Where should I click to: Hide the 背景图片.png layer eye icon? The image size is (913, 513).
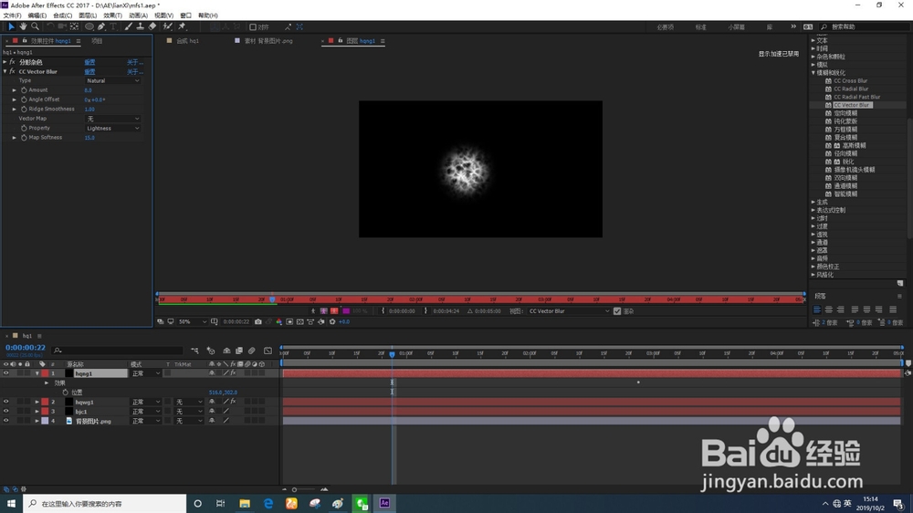5,421
